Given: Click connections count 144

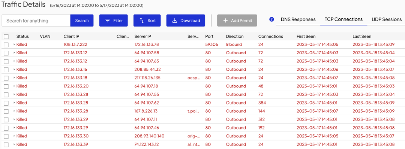Looking at the screenshot, I should 262,111.
